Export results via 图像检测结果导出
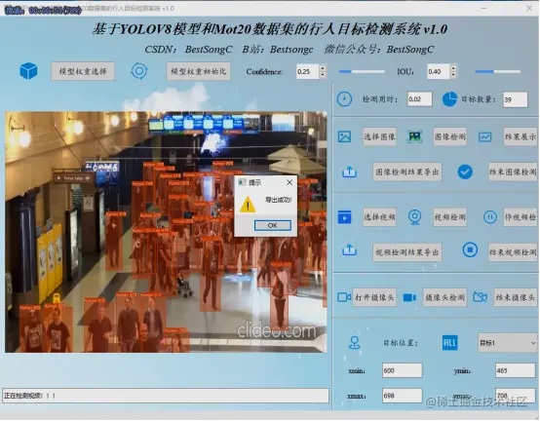540x421 pixels. pos(407,172)
